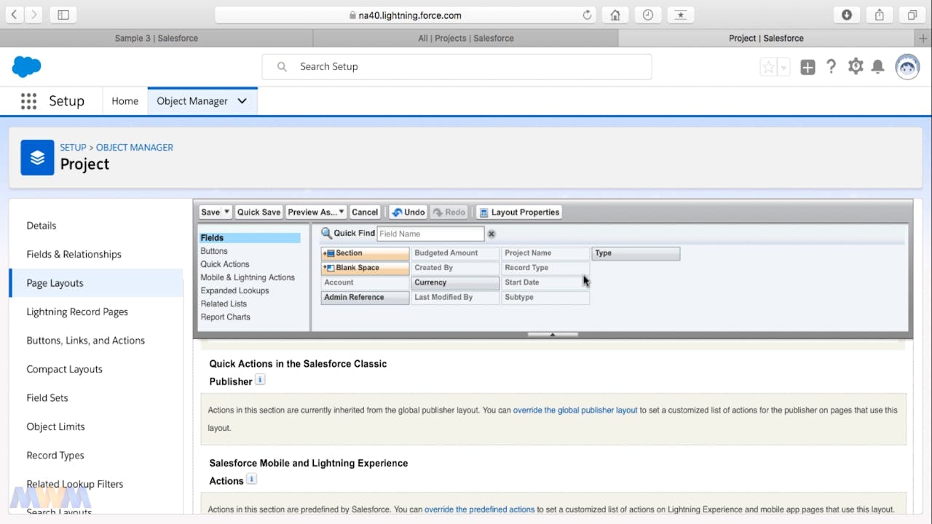The image size is (932, 524).
Task: Click the Salesforce cloud logo
Action: coord(27,67)
